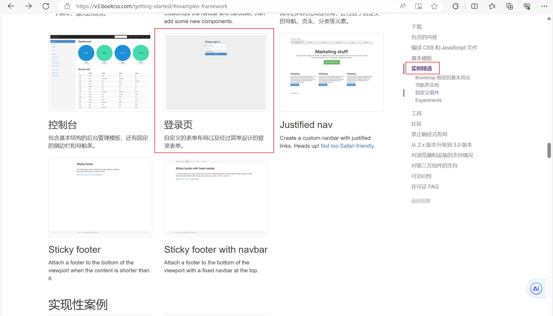Click the read aloud icon
Screen dimensions: 553x316
tap(403, 6)
